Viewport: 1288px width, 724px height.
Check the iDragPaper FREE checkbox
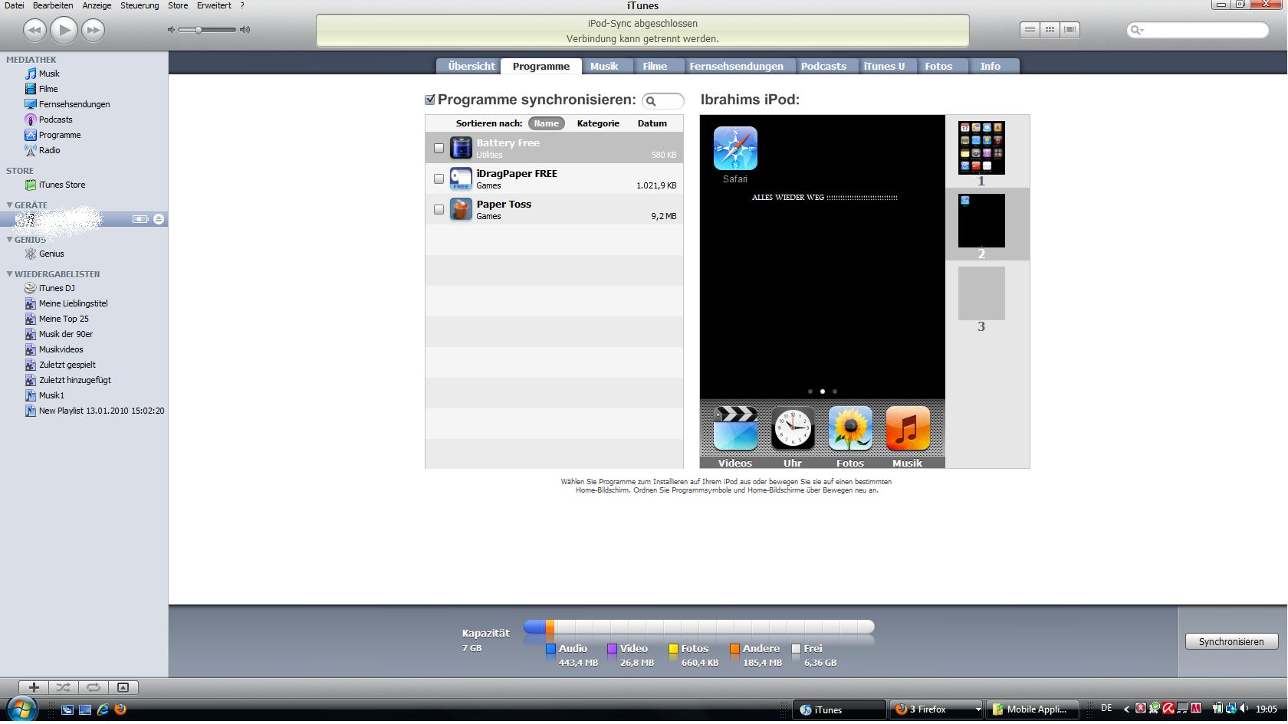tap(439, 179)
